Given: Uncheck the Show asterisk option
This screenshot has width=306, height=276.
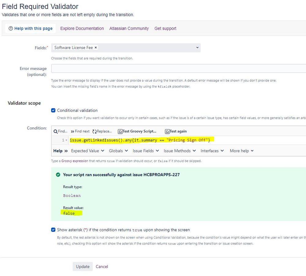Looking at the screenshot, I should [53, 230].
